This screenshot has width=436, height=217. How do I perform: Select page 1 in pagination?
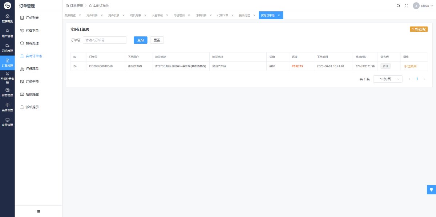(x=417, y=79)
